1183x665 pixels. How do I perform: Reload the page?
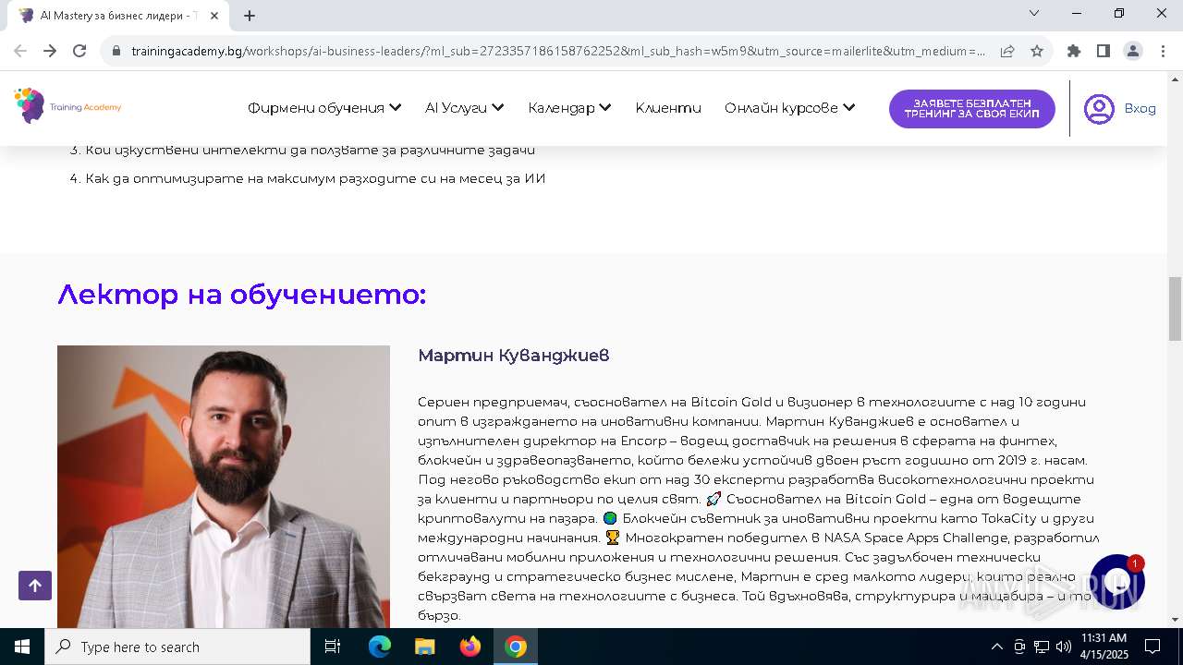point(79,51)
